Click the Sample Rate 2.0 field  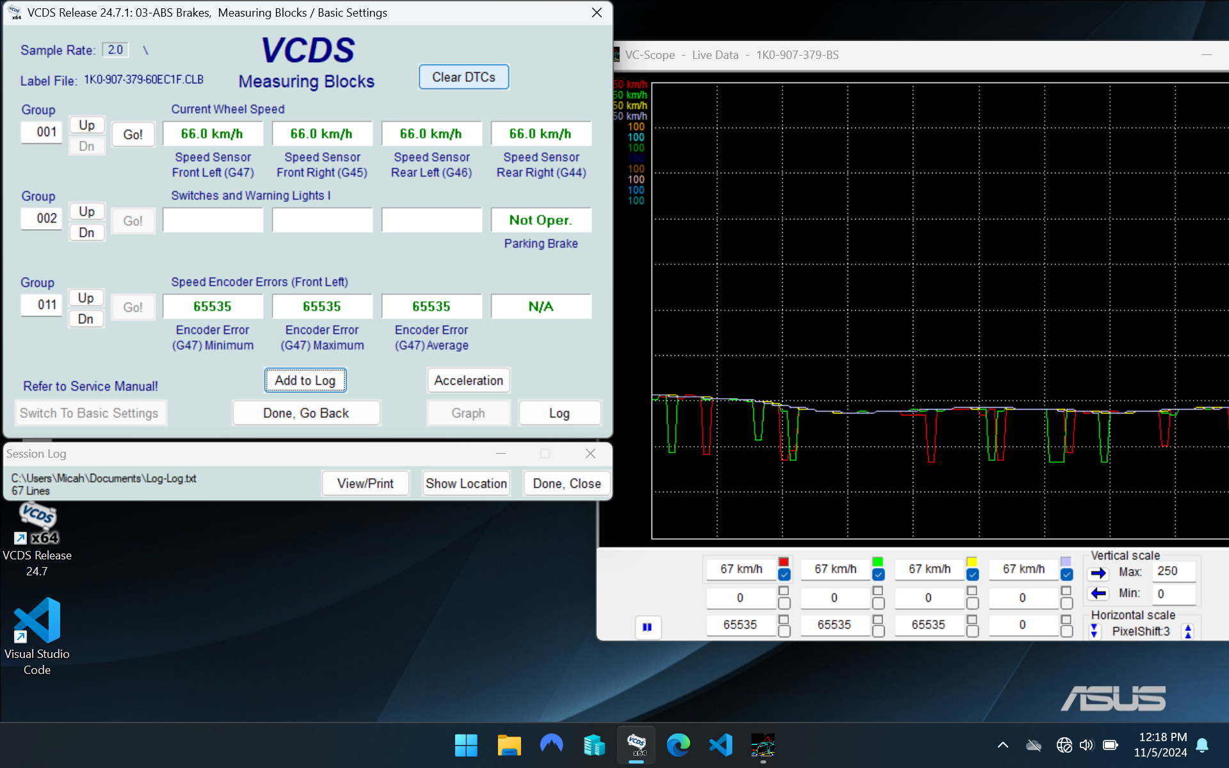coord(115,50)
